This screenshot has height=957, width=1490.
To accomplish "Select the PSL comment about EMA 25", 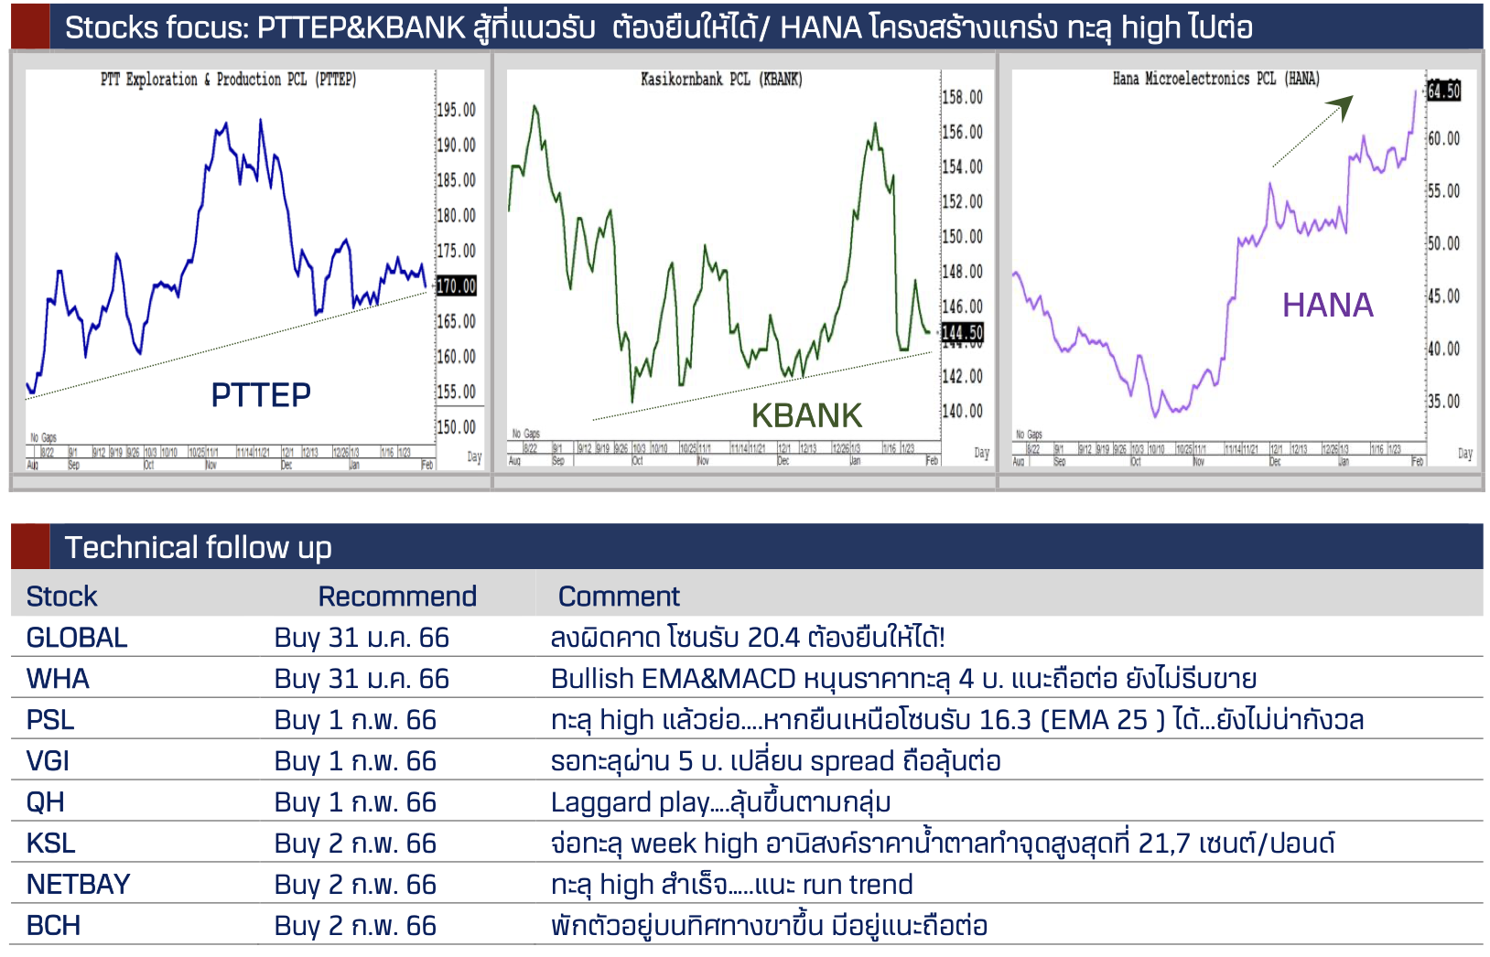I will [957, 720].
